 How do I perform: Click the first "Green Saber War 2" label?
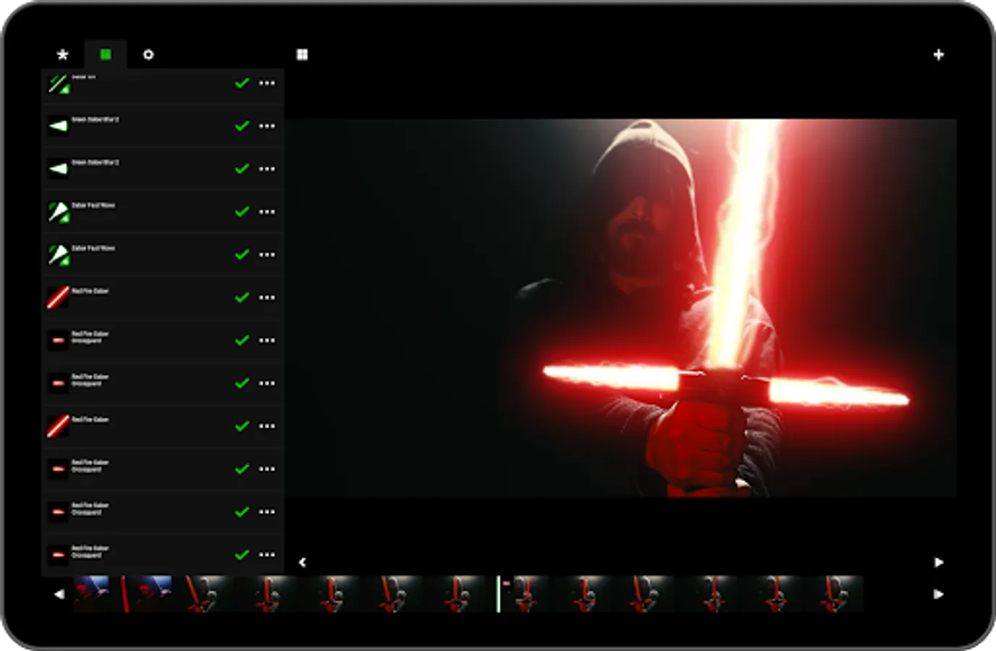pos(96,119)
